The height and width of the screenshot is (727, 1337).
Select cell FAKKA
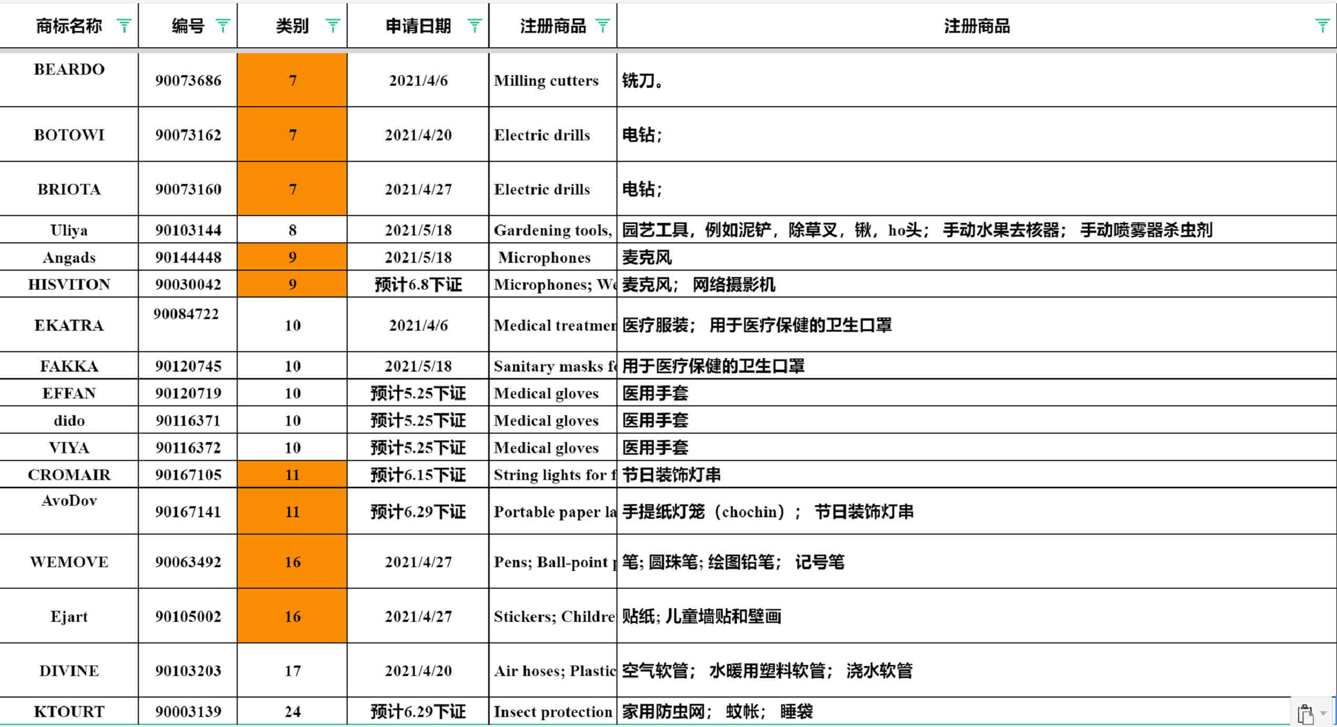[x=69, y=366]
